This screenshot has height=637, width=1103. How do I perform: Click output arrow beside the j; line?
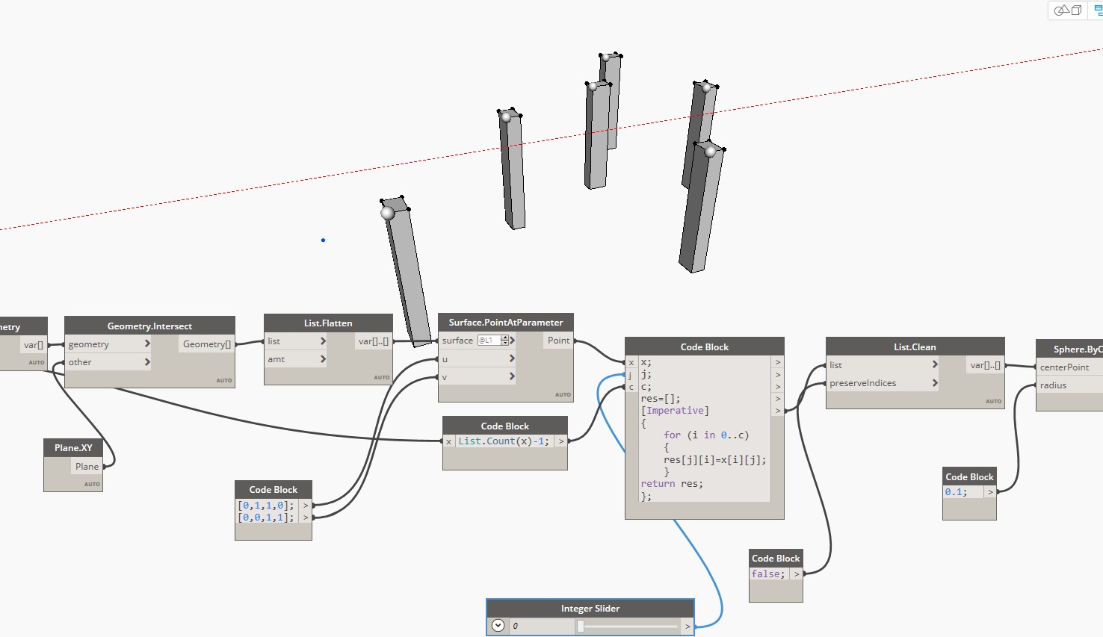point(778,374)
